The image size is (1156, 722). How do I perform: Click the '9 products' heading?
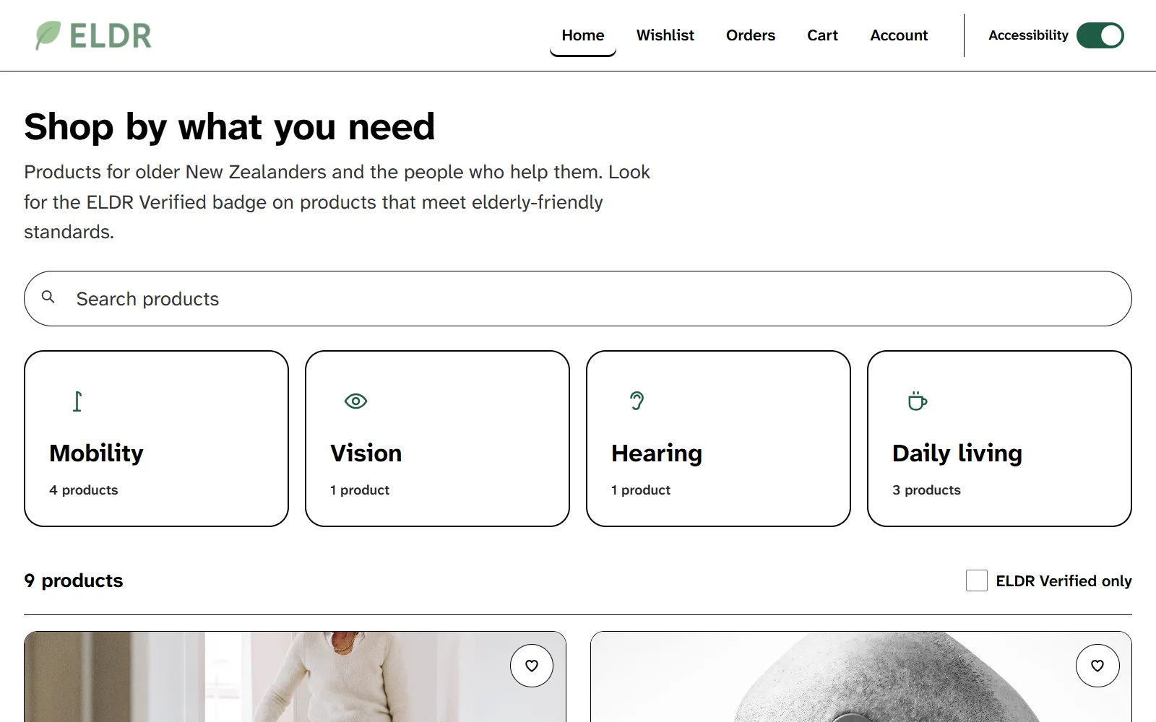(74, 580)
